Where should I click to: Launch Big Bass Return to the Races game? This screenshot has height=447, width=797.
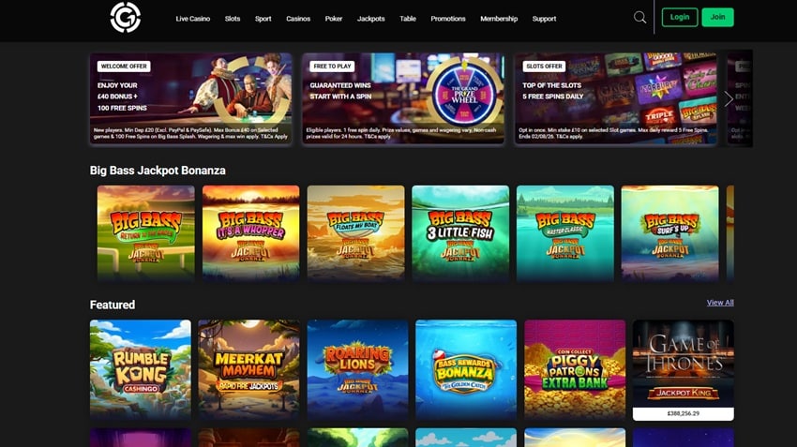146,233
